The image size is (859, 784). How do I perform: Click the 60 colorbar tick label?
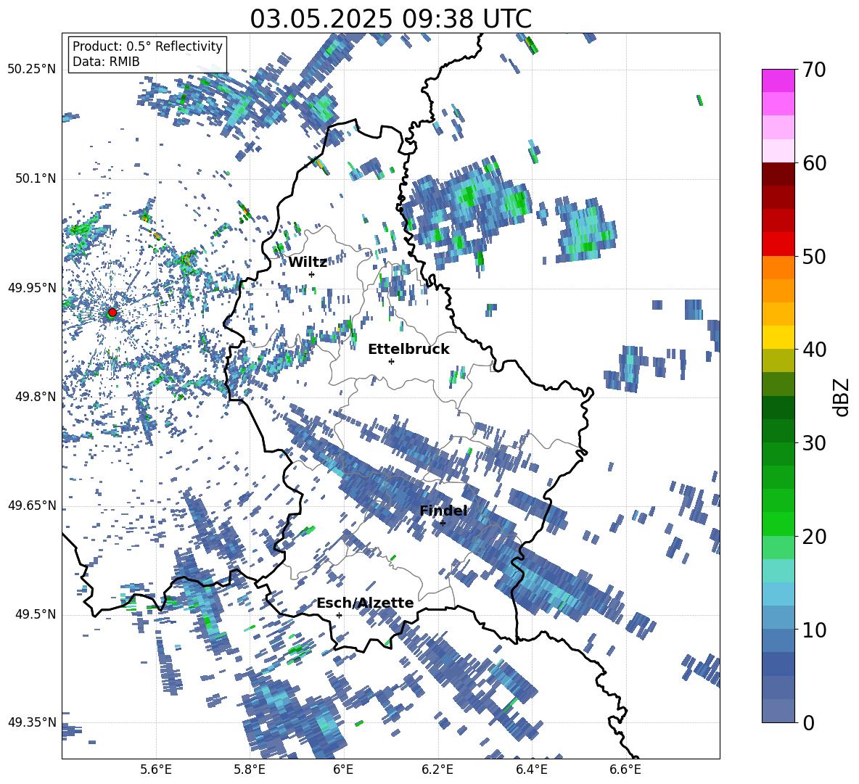[x=813, y=163]
